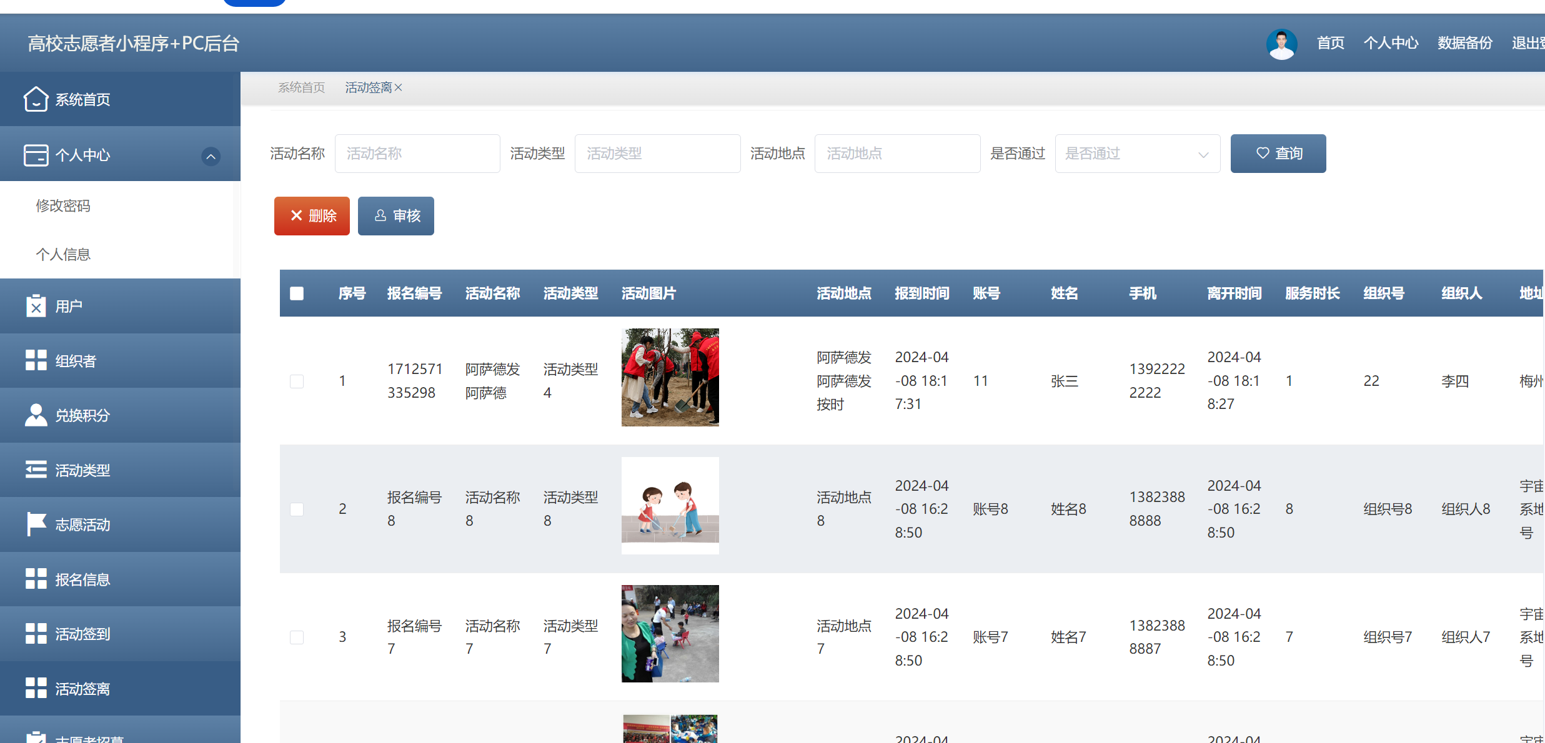
Task: Click the clipboard icon beside 用户
Action: (x=36, y=306)
